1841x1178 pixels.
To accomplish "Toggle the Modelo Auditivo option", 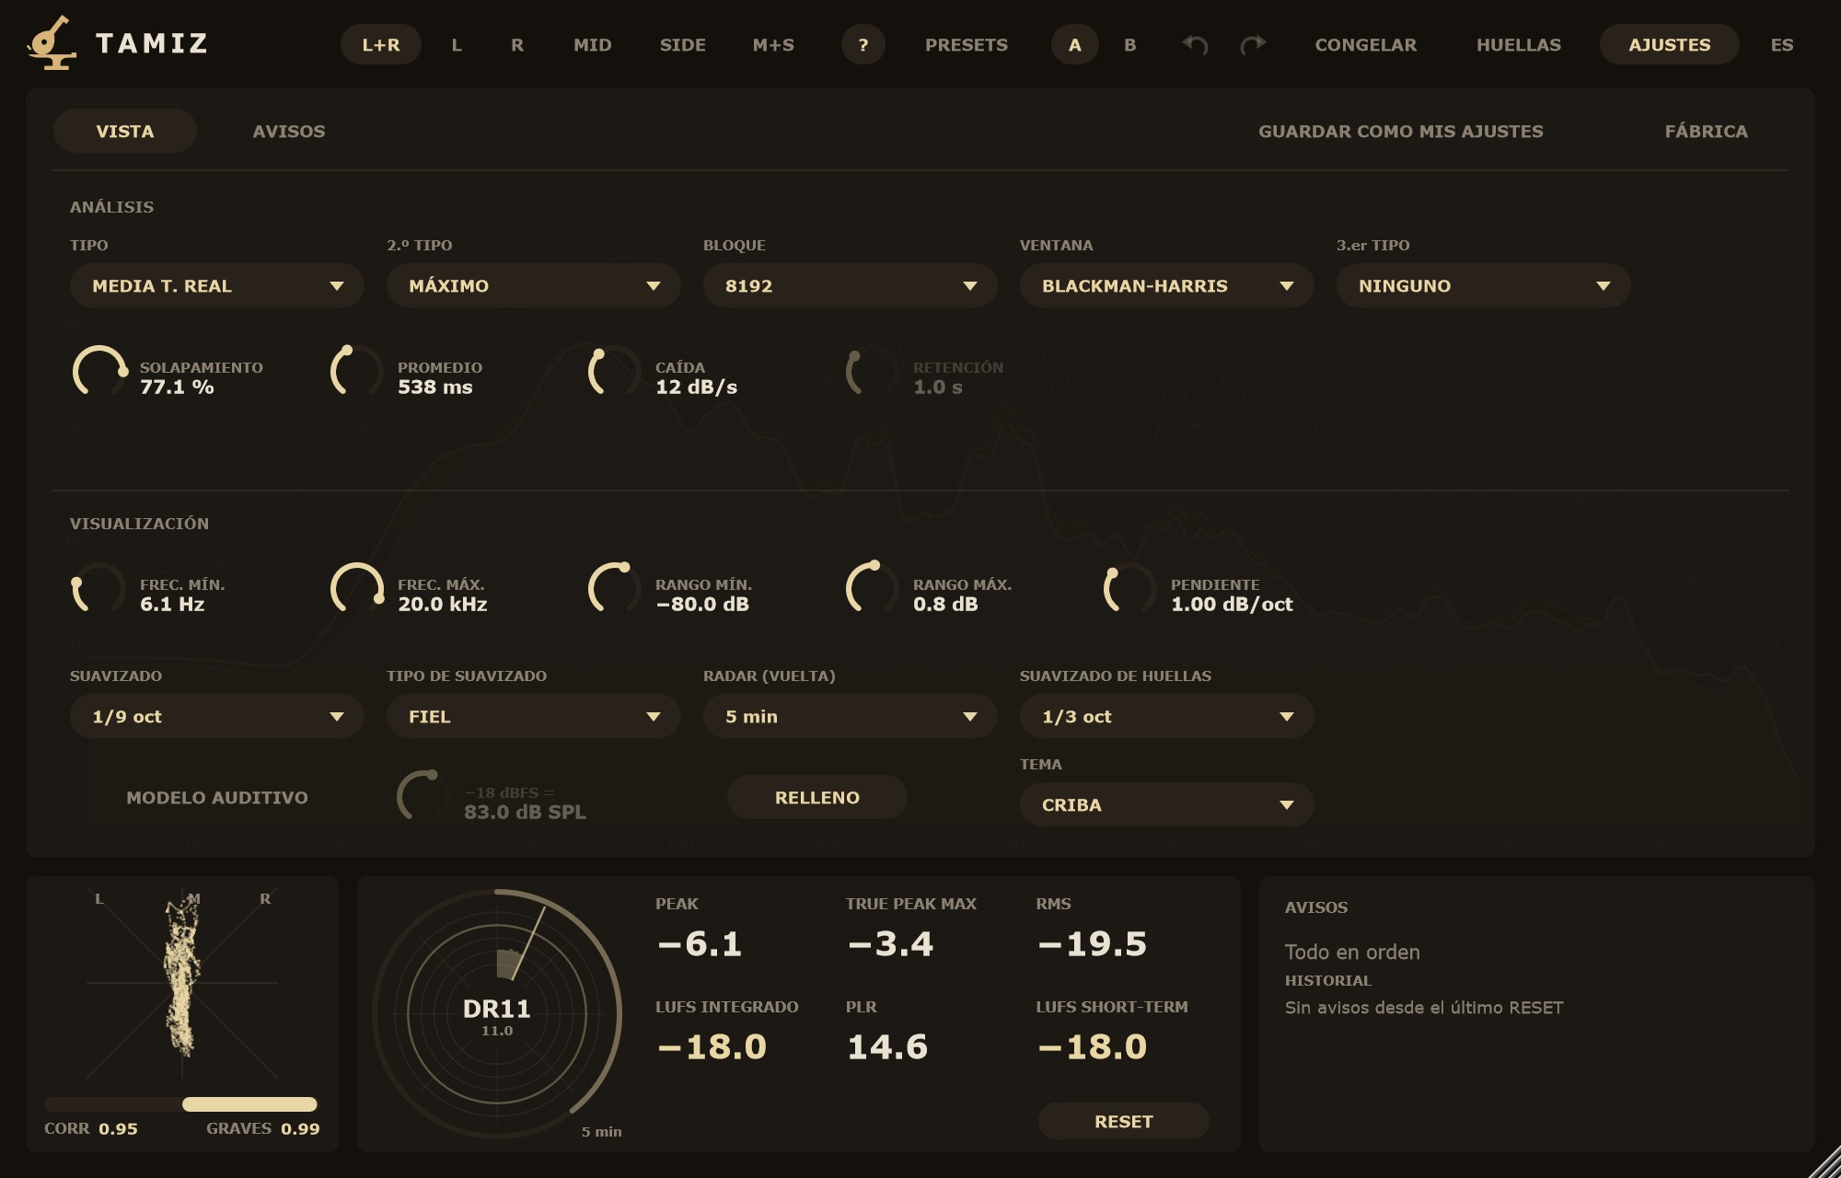I will click(x=217, y=797).
